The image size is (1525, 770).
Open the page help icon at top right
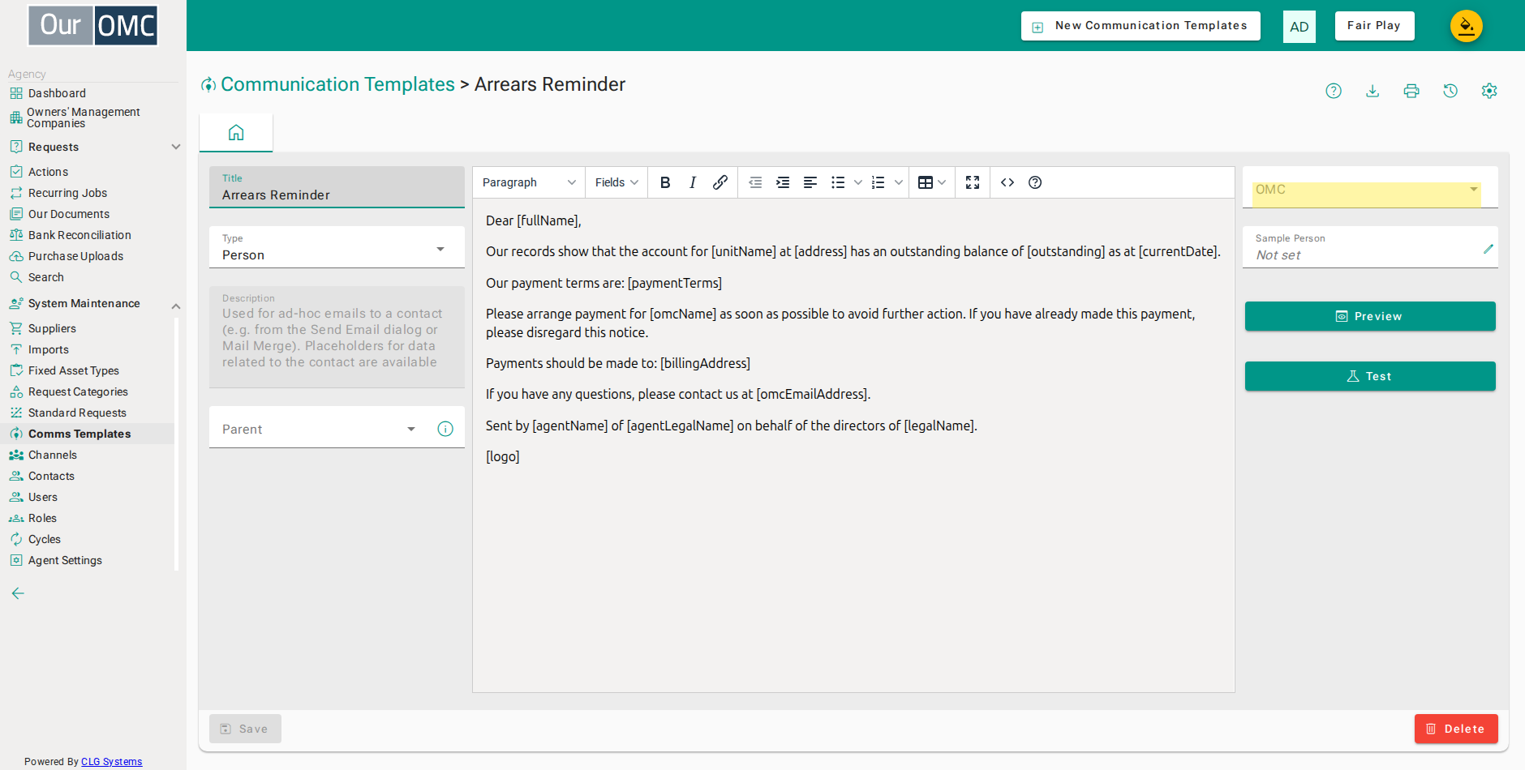coord(1334,91)
